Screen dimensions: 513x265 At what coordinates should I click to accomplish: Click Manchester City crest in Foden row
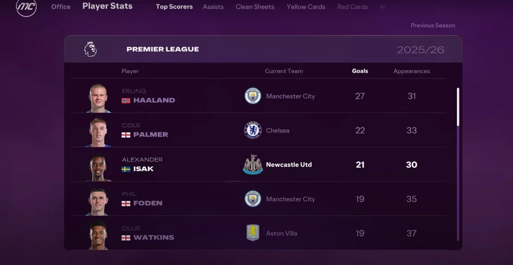(253, 199)
